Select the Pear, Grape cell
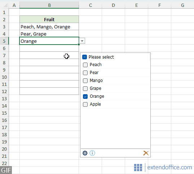194x174 pixels. tap(49, 34)
